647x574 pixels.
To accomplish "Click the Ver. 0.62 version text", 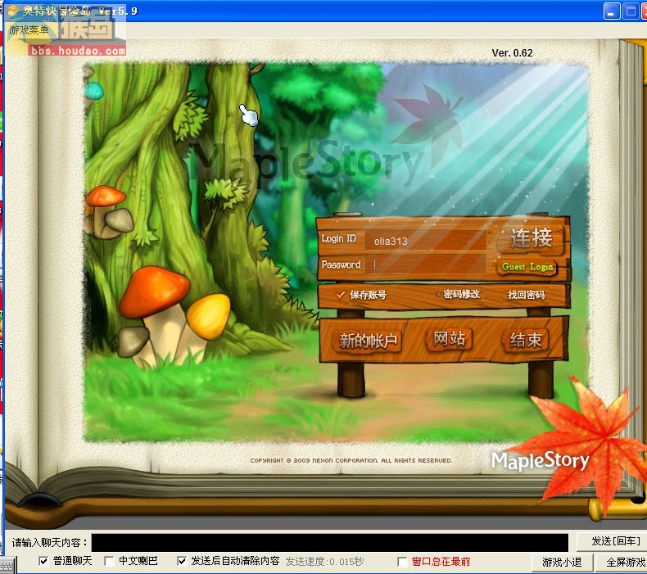I will click(512, 53).
